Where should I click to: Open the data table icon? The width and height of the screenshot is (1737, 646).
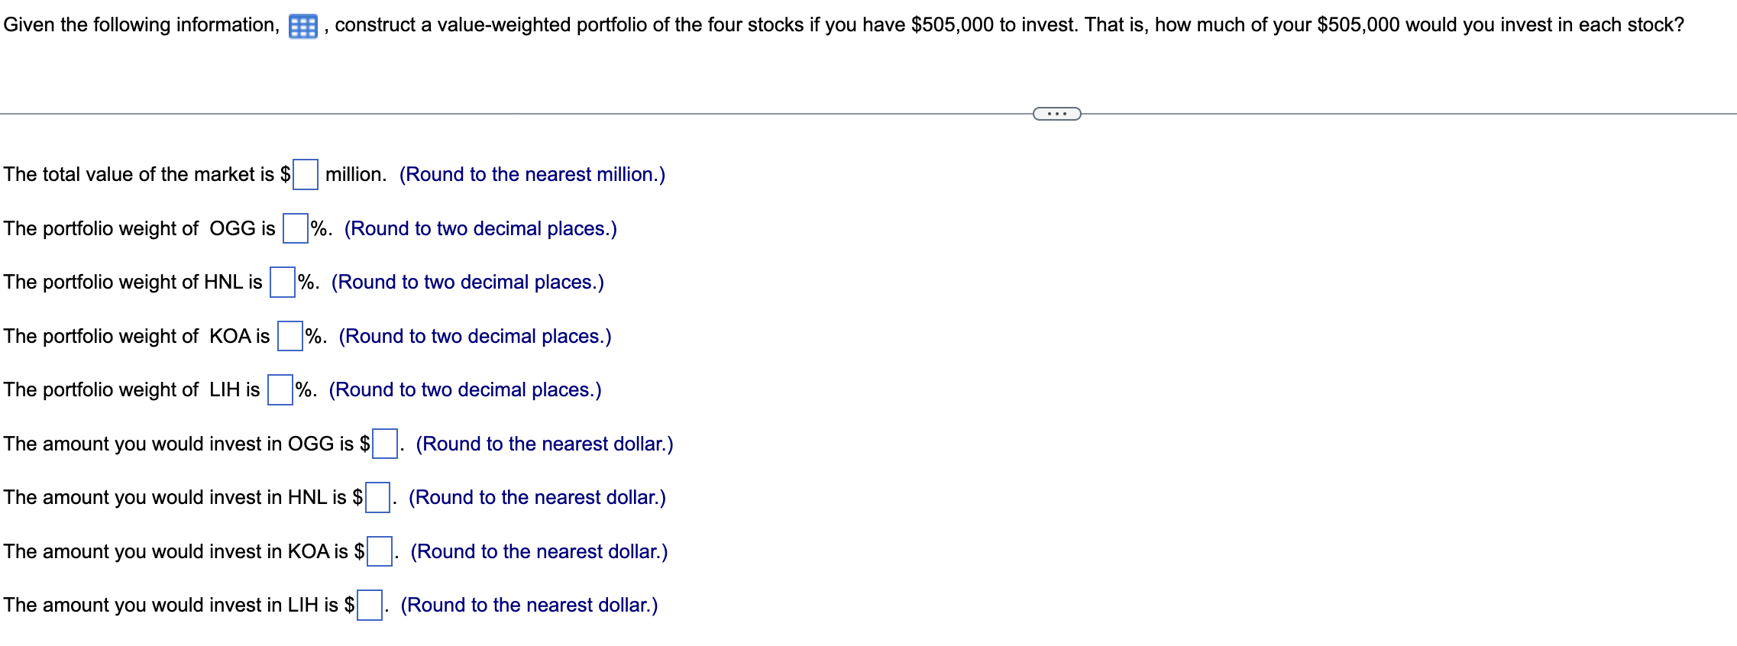pyautogui.click(x=302, y=27)
